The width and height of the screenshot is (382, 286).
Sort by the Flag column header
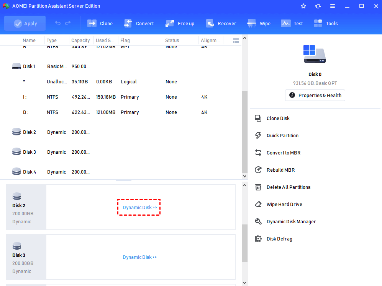[125, 41]
